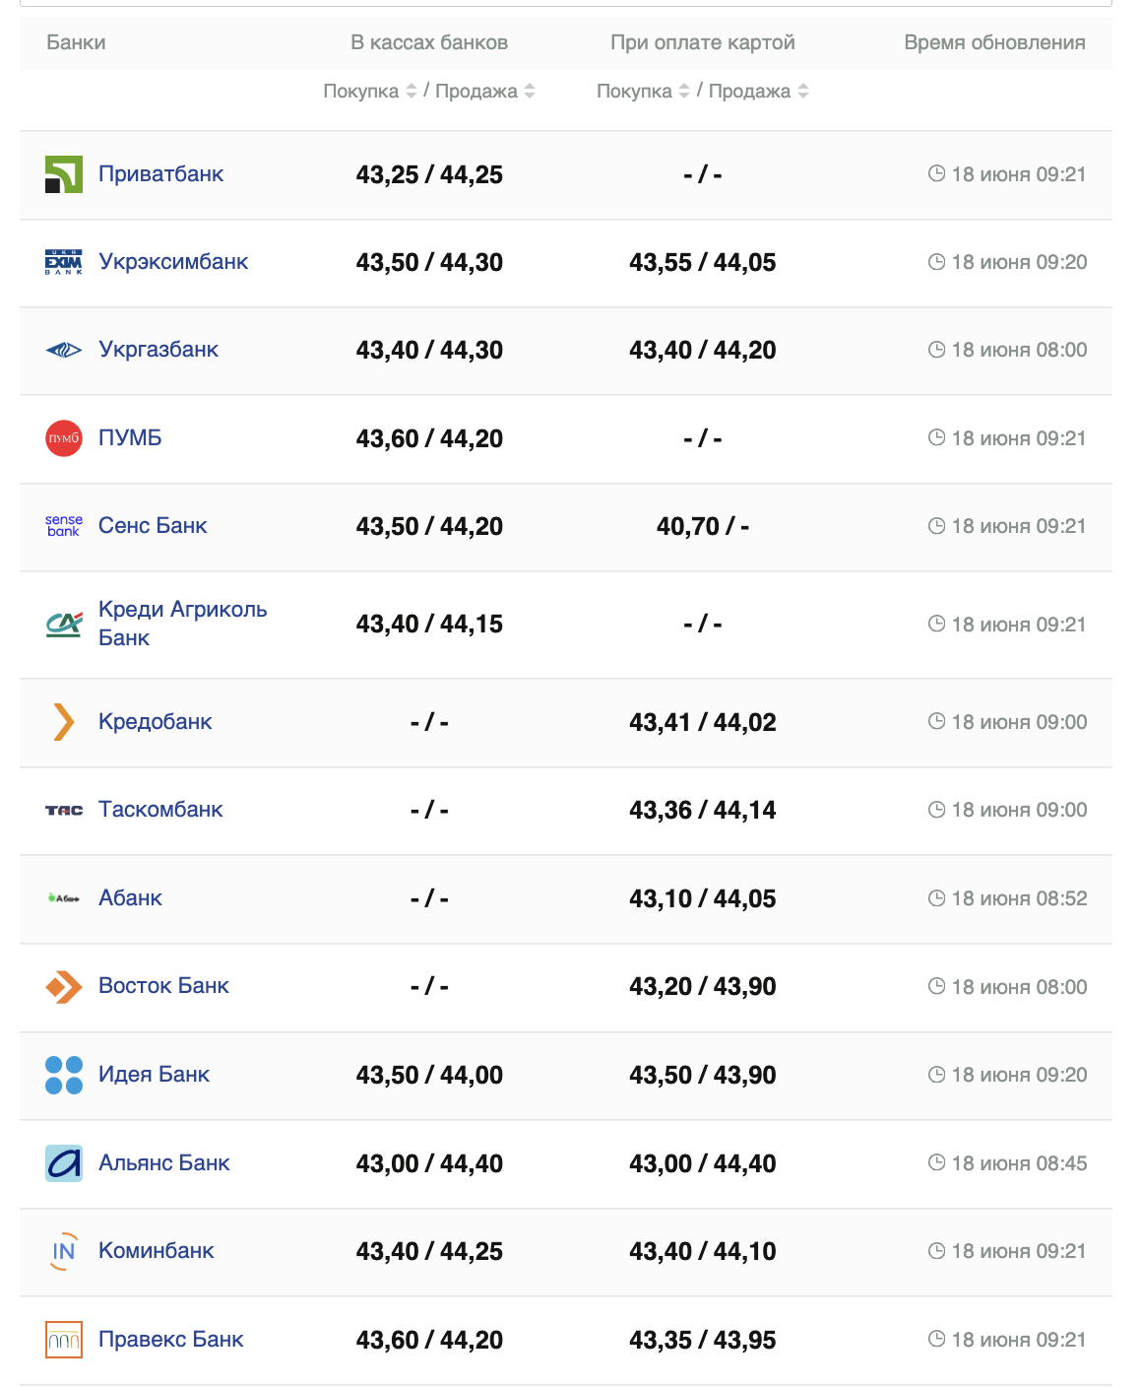Click the clock icon in Приватбанк row

point(936,174)
